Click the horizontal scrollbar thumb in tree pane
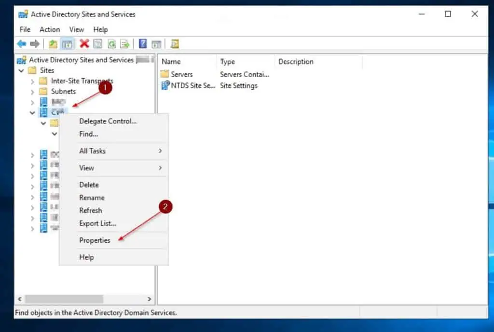The width and height of the screenshot is (494, 332). 64,299
